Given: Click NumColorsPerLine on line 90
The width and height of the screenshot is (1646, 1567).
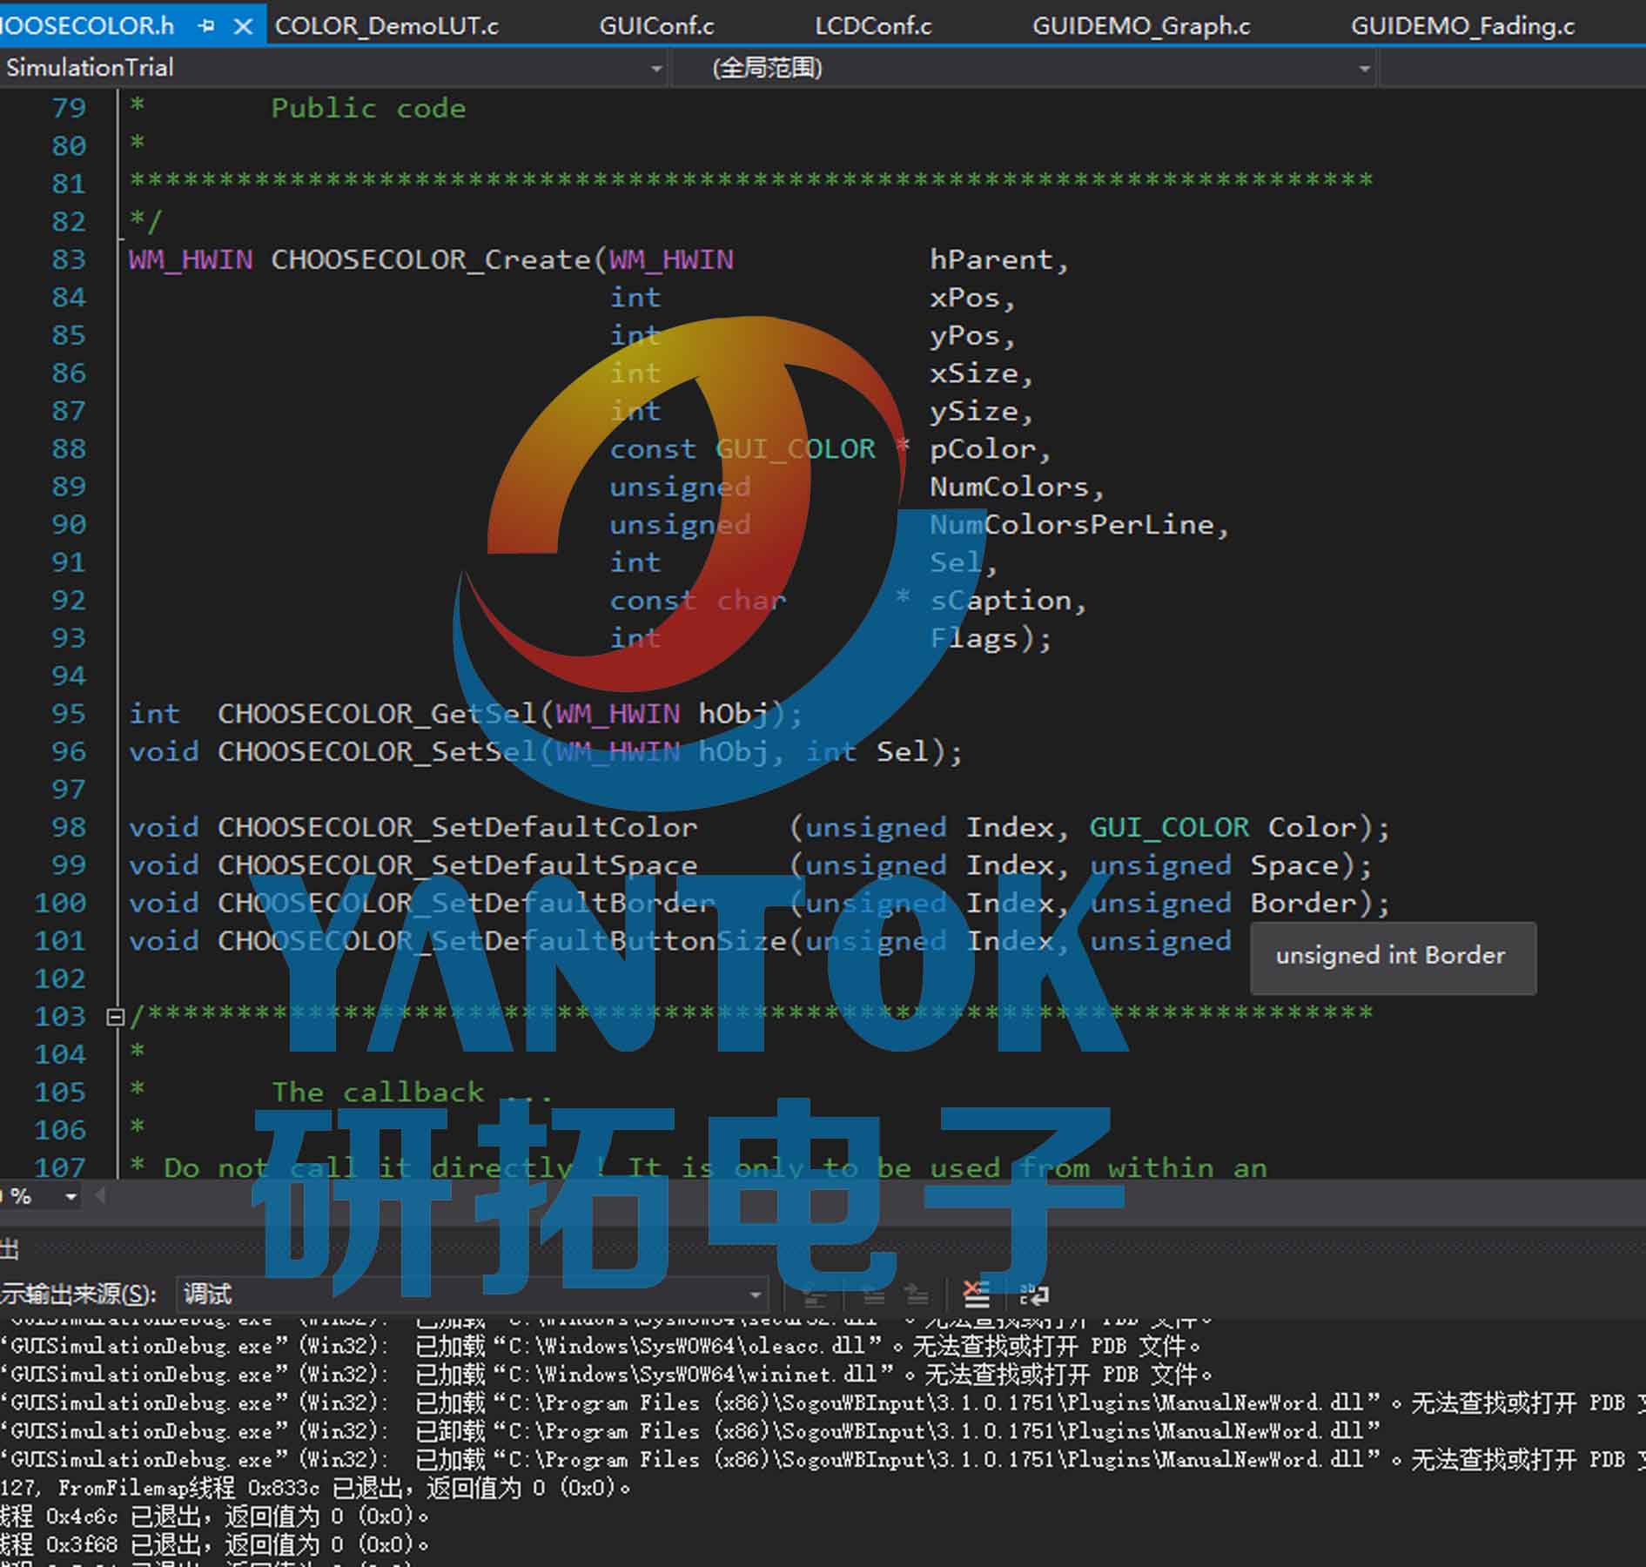Looking at the screenshot, I should 1071,525.
